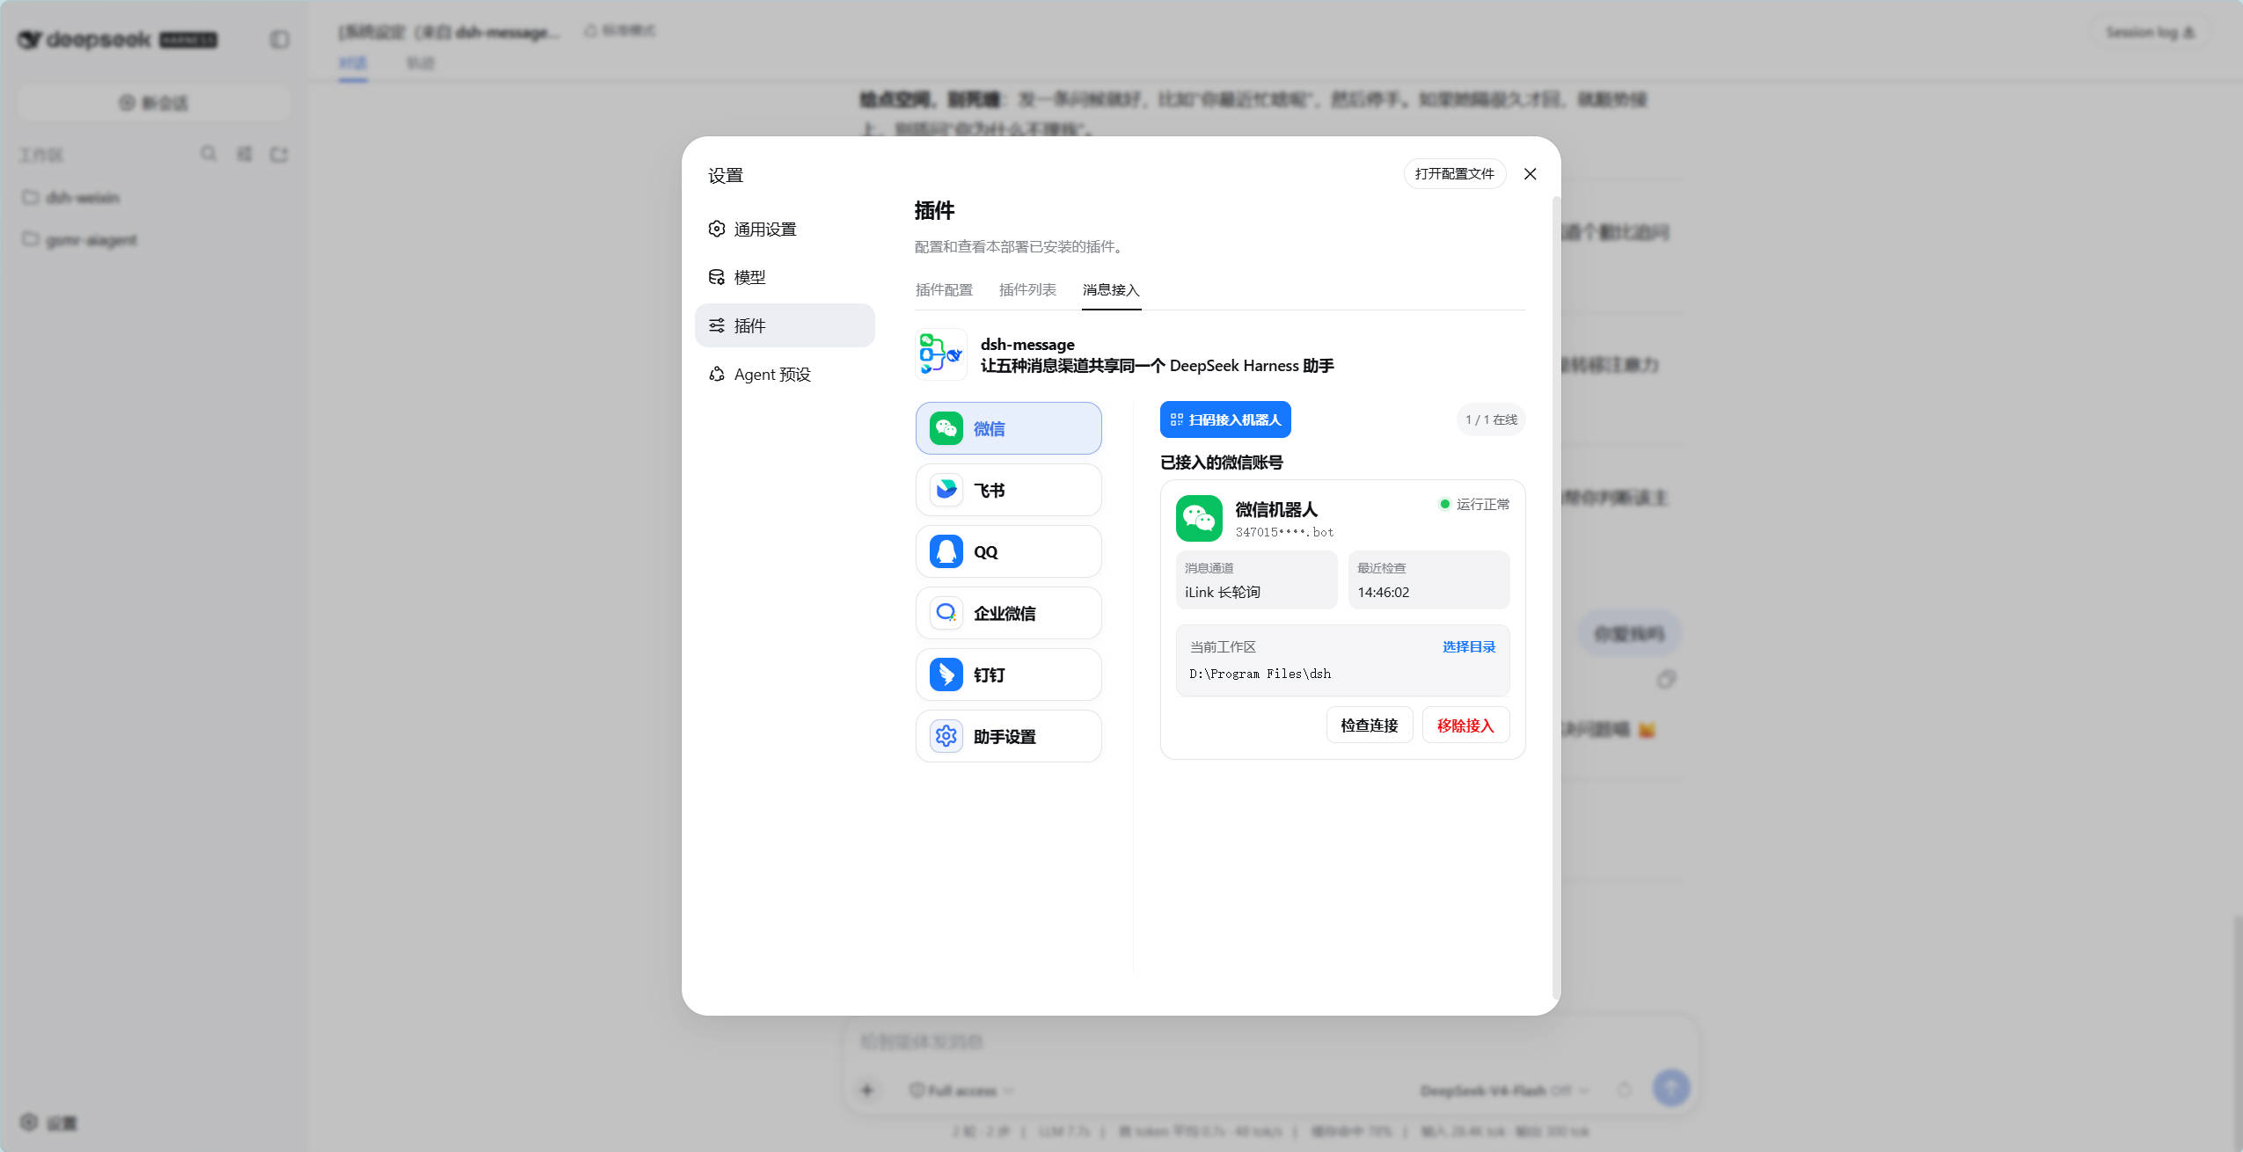Click the 347015****.bot account ID
The width and height of the screenshot is (2243, 1152).
pos(1284,532)
